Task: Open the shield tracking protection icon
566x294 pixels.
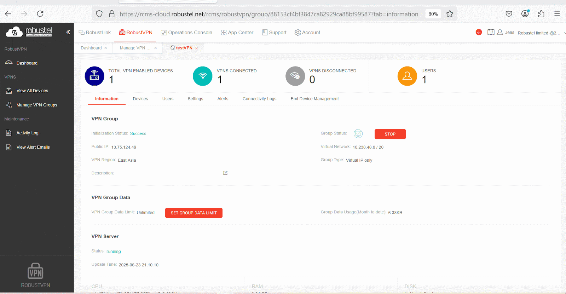Action: coord(99,14)
